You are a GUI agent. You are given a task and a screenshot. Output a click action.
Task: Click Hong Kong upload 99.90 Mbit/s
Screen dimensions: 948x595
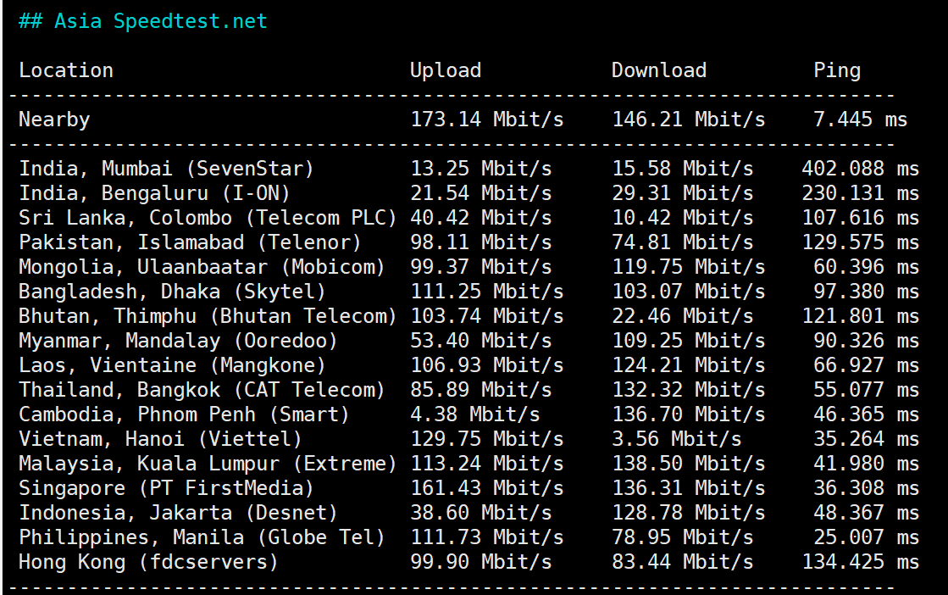(x=481, y=562)
